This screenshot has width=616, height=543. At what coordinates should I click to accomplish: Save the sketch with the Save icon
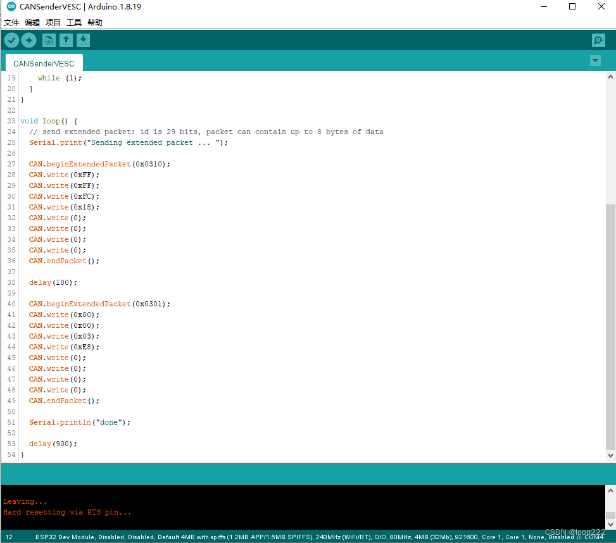(83, 40)
